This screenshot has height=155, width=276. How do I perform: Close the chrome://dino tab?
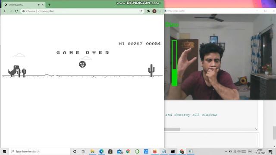pos(42,5)
